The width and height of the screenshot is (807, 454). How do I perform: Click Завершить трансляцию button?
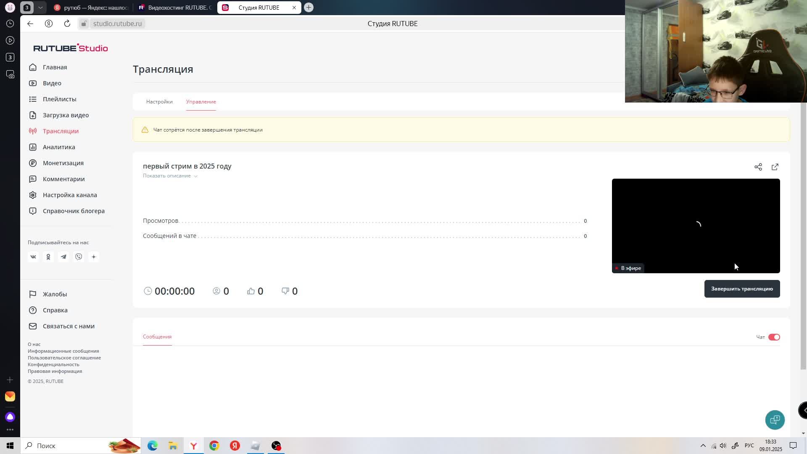coord(742,289)
